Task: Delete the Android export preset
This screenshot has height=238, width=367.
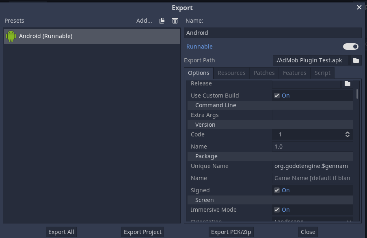Action: point(175,21)
